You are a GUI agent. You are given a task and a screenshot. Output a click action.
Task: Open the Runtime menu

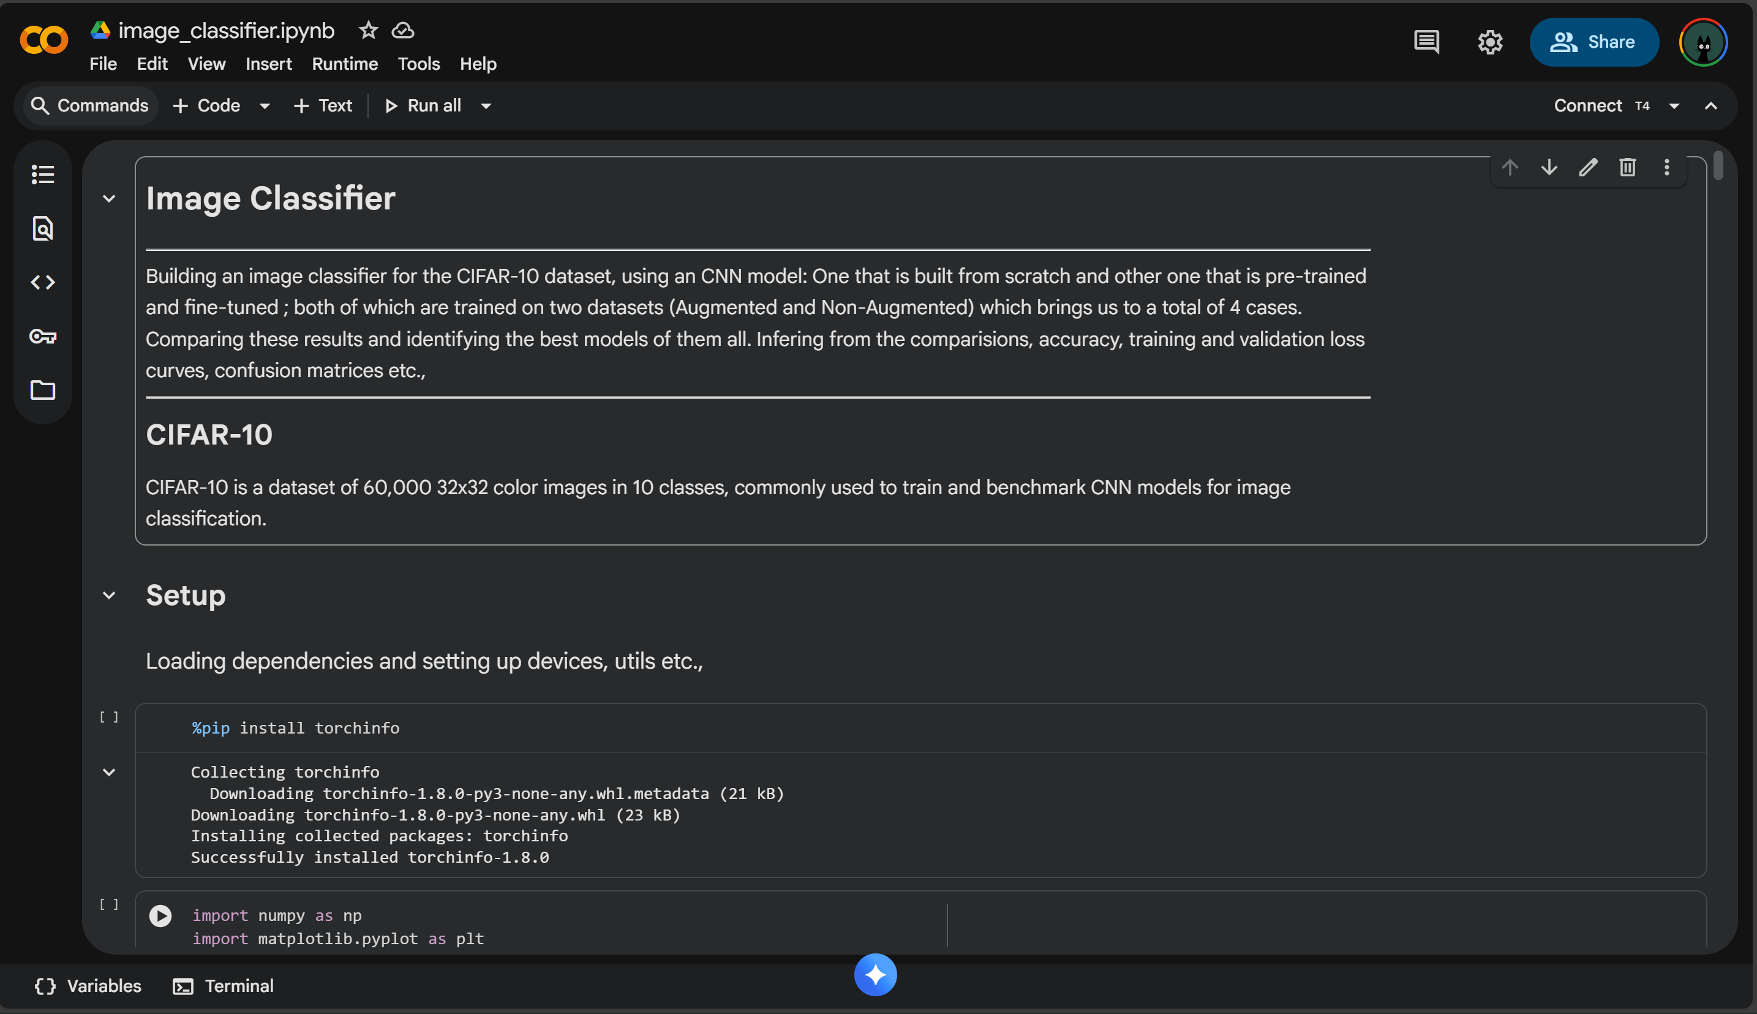pos(345,64)
